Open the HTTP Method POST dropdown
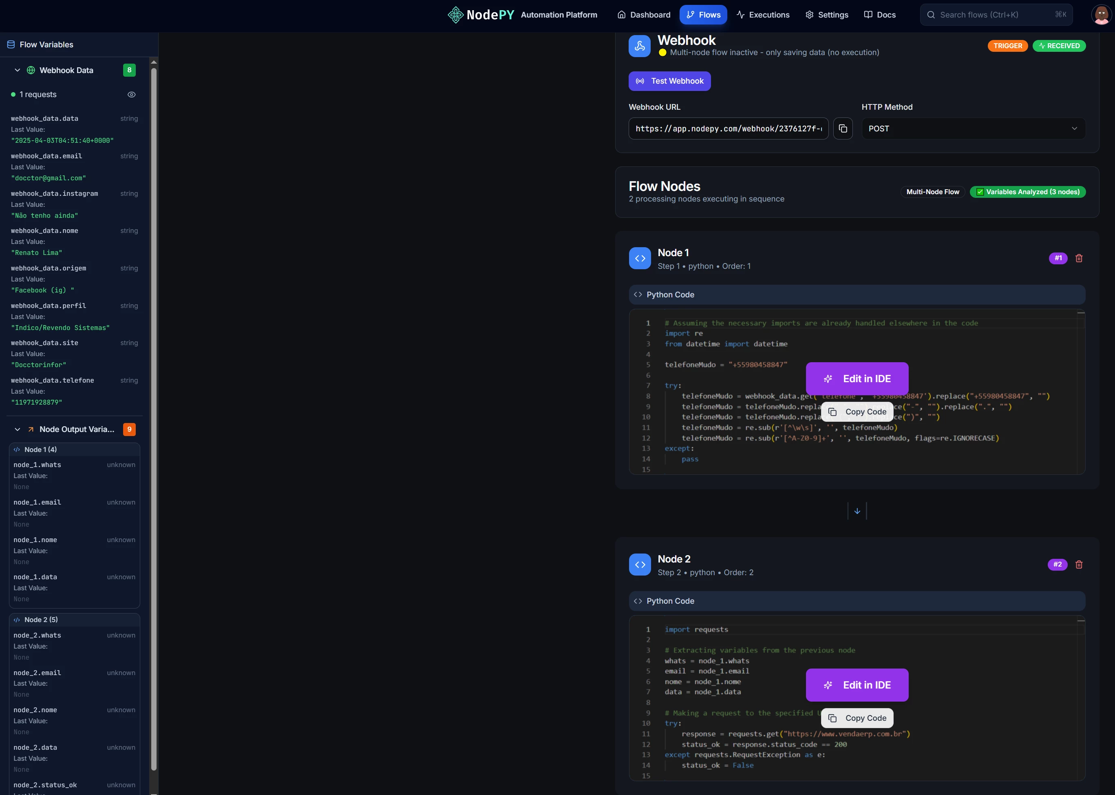The width and height of the screenshot is (1115, 795). click(973, 129)
